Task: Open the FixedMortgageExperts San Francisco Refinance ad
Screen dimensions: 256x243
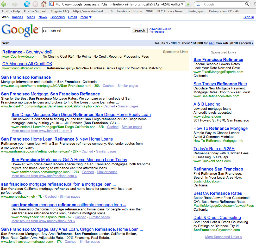Action: pos(218,59)
